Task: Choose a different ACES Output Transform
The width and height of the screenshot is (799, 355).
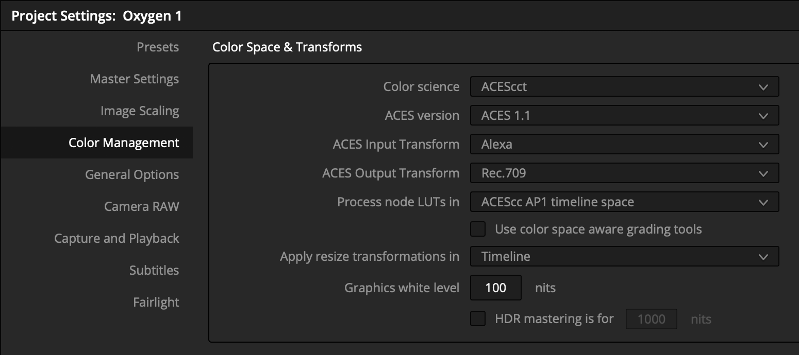Action: pos(624,173)
